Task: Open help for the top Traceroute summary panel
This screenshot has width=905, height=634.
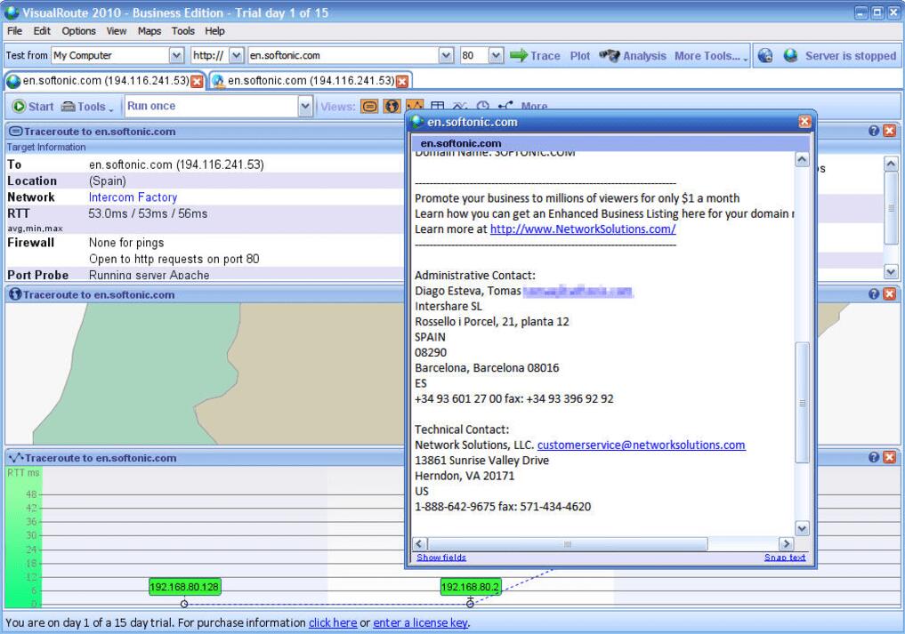Action: coord(874,131)
